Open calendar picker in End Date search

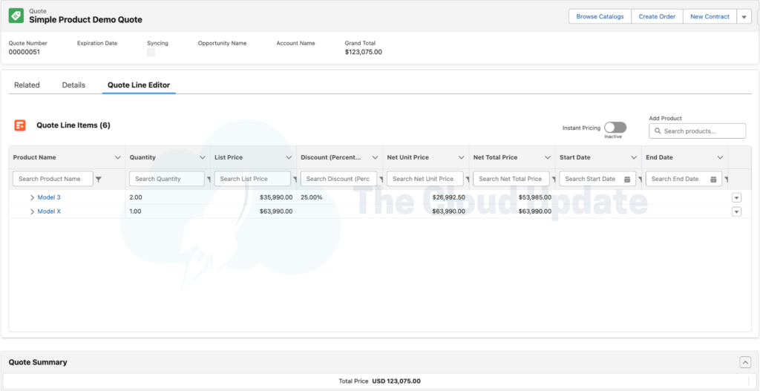713,180
